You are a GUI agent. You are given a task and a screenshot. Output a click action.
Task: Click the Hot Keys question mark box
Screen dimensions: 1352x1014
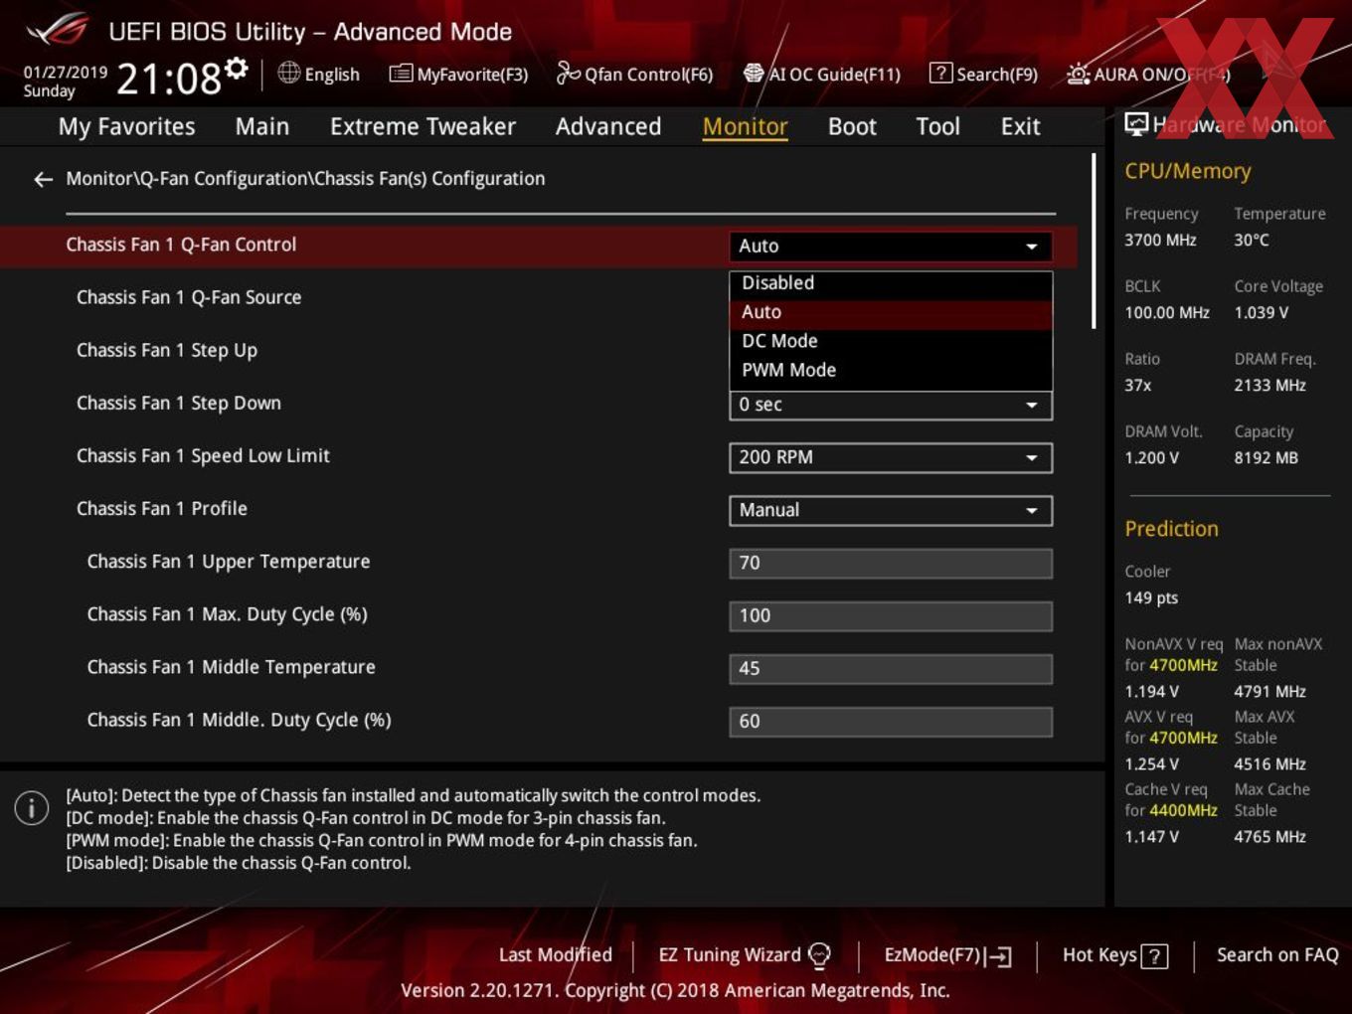click(x=1154, y=956)
